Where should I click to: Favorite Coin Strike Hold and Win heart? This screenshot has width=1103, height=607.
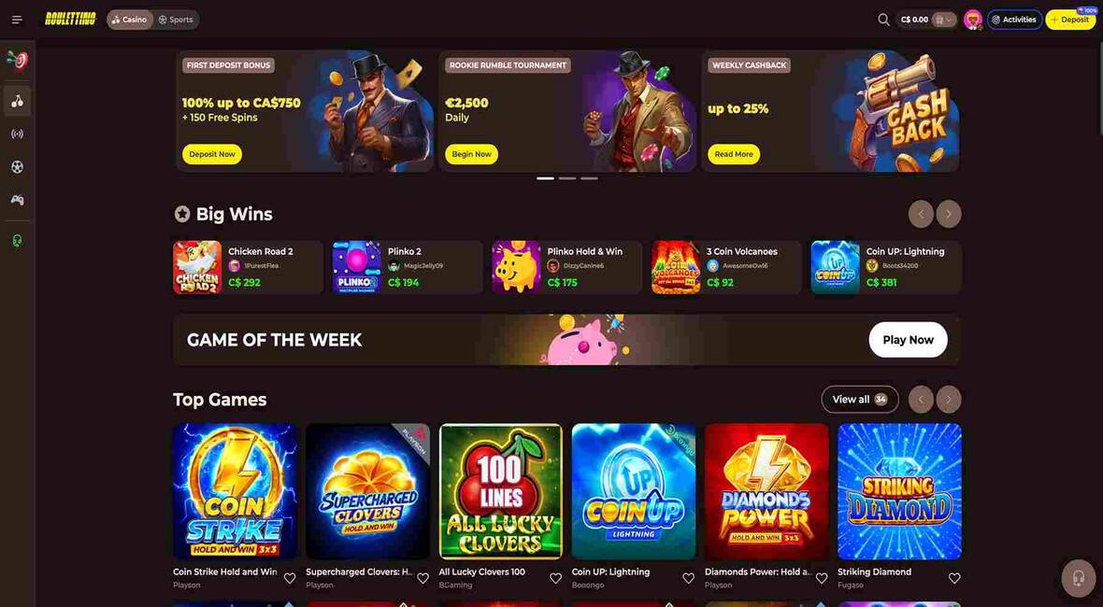[x=290, y=578]
